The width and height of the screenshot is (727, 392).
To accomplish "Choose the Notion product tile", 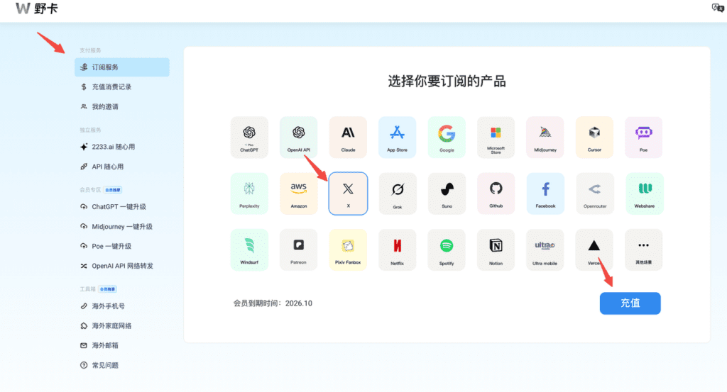I will 496,250.
